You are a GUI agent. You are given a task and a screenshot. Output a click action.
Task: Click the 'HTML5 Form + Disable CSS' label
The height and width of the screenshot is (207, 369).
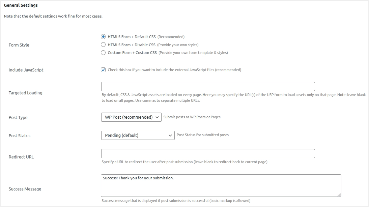coord(132,45)
